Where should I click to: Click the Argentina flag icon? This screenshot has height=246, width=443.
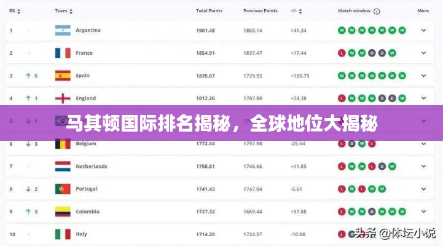[63, 30]
